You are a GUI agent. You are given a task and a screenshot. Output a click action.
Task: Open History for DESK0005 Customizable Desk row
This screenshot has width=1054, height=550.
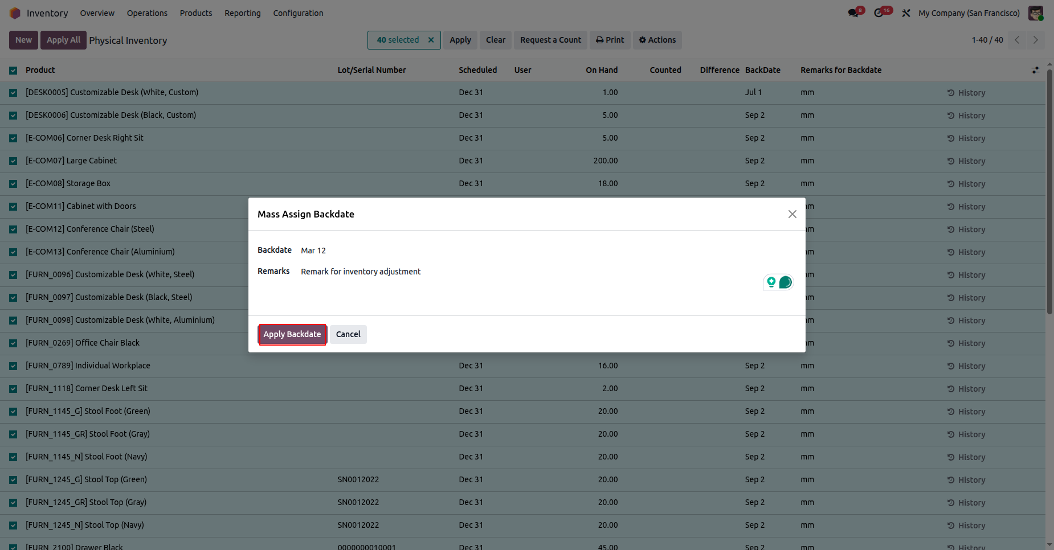pyautogui.click(x=966, y=93)
